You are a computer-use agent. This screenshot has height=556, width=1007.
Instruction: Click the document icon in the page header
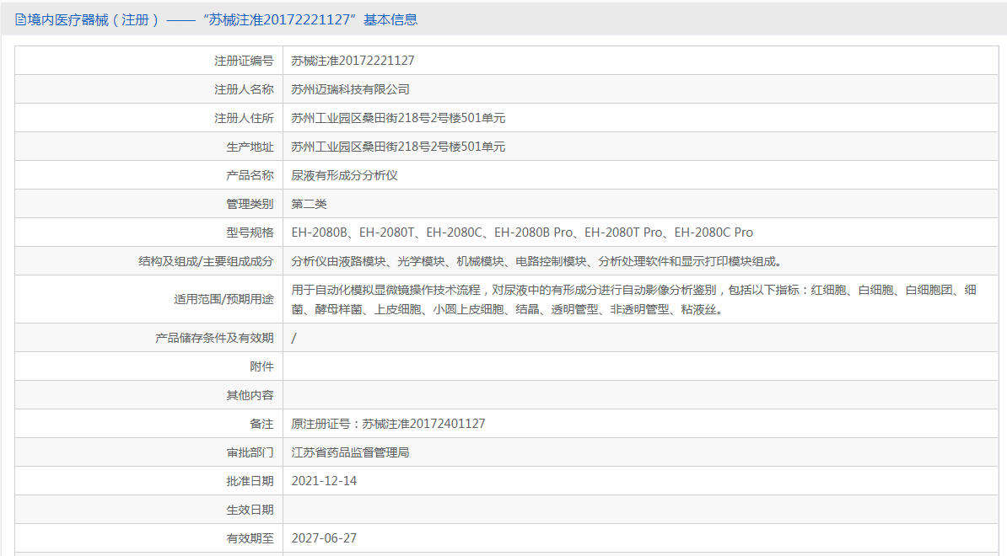pos(20,20)
